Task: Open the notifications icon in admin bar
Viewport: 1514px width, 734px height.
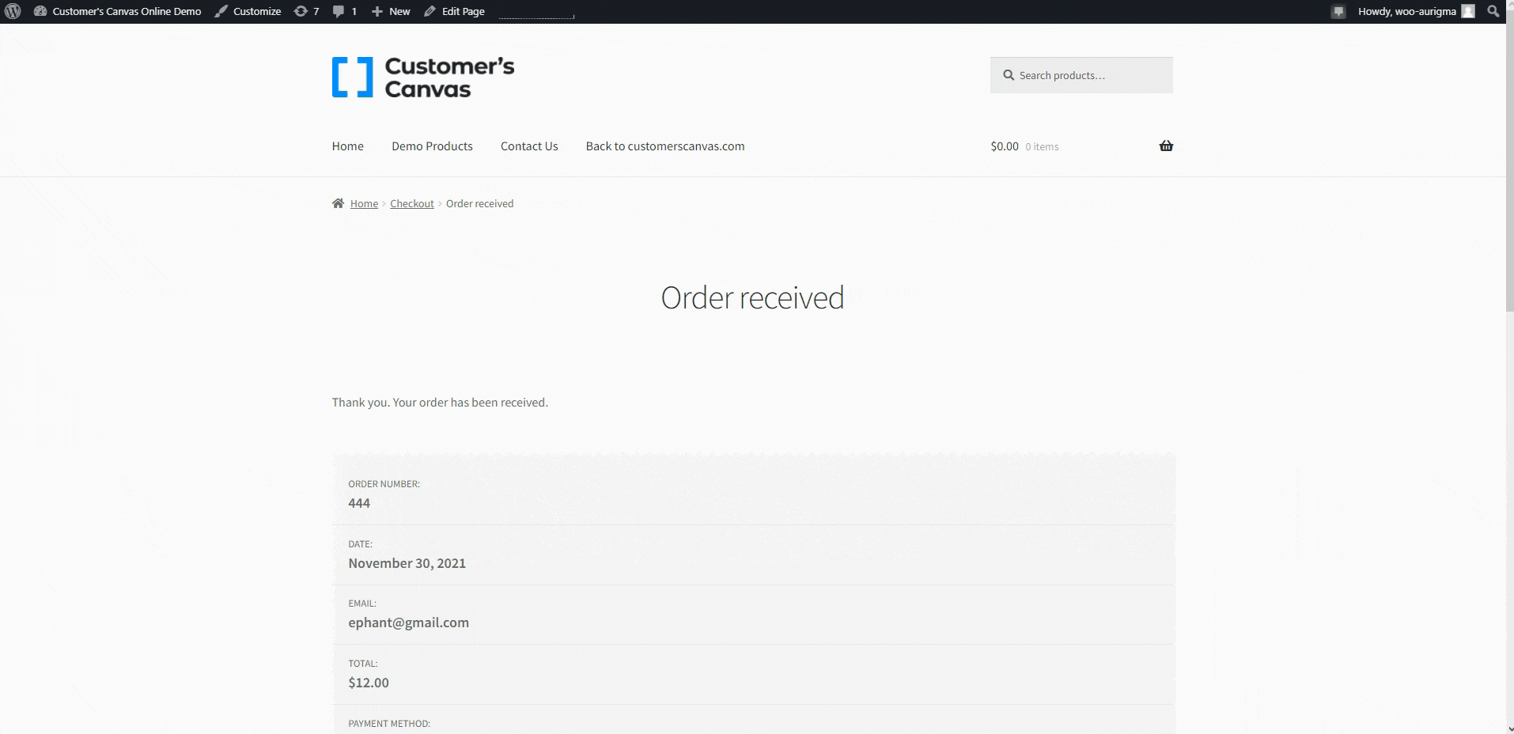Action: coord(1338,12)
